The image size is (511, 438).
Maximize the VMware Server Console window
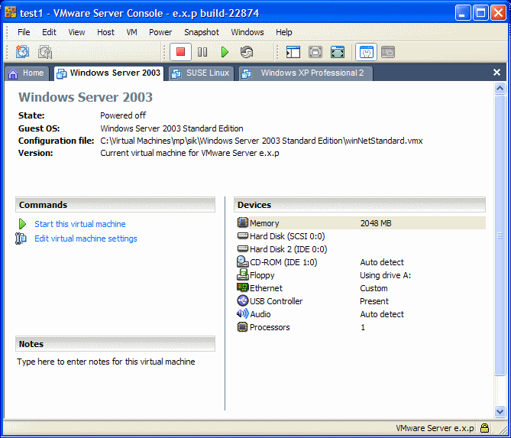pyautogui.click(x=480, y=13)
